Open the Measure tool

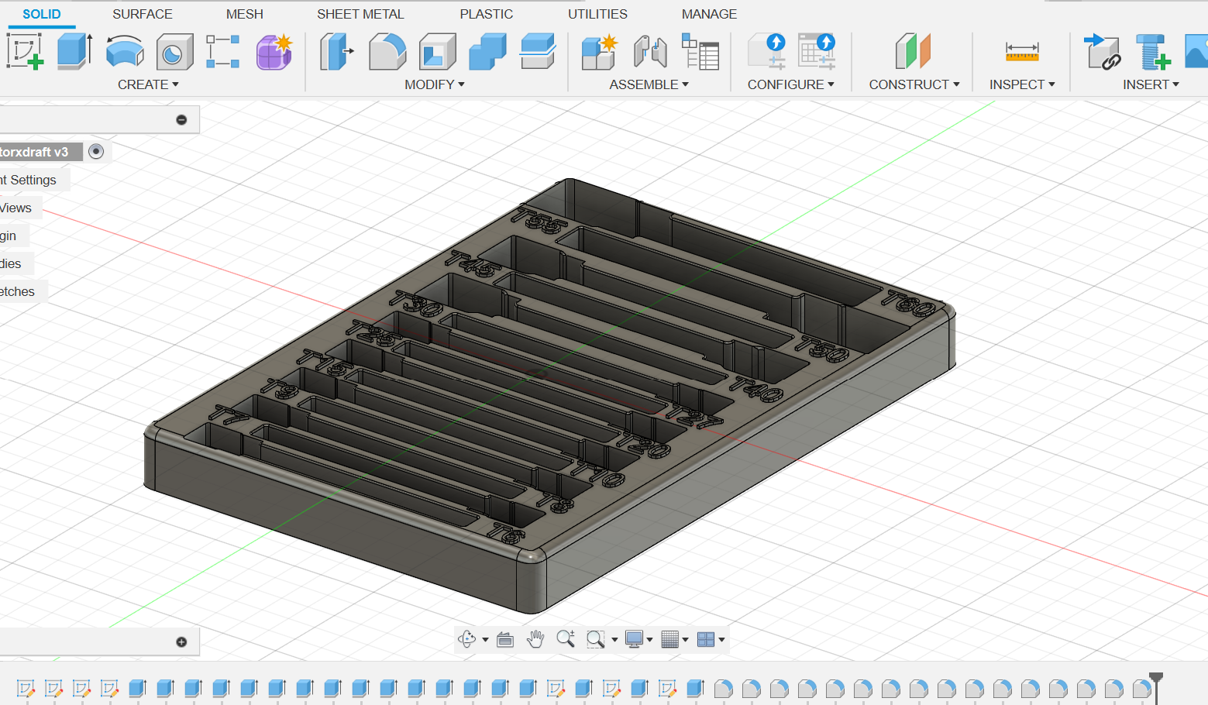tap(1022, 51)
